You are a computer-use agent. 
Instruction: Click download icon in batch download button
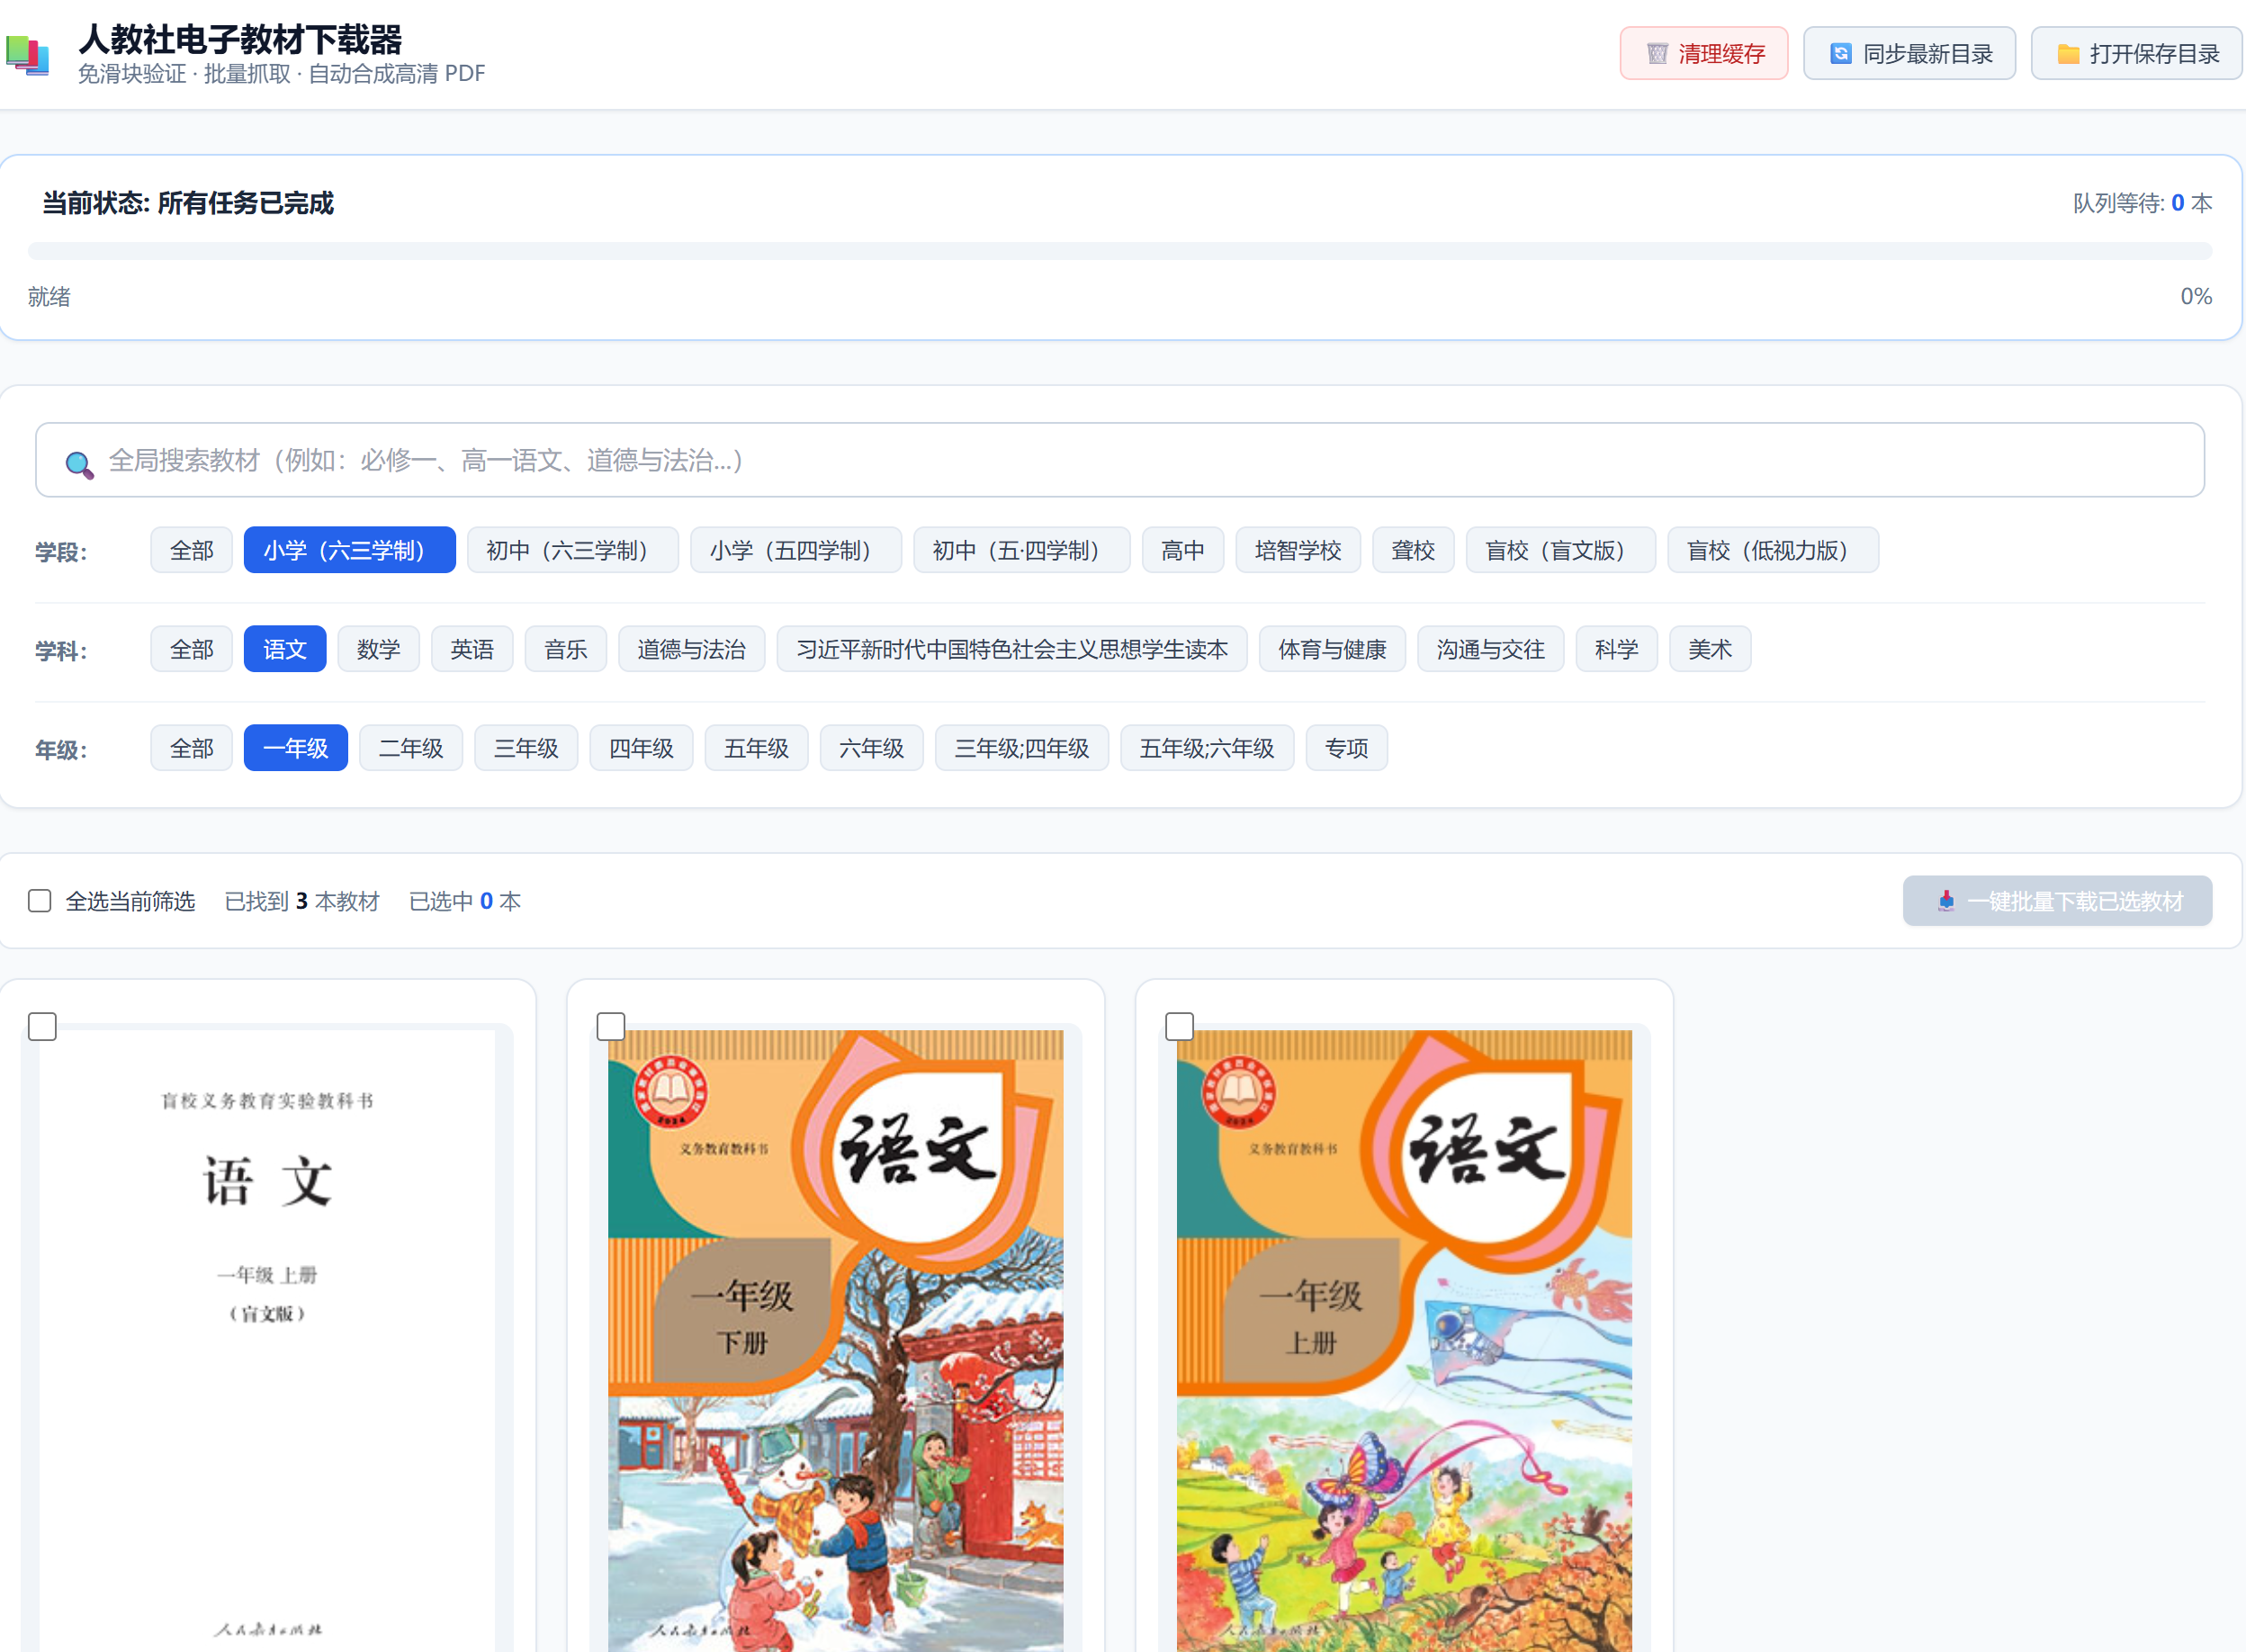[x=1945, y=901]
